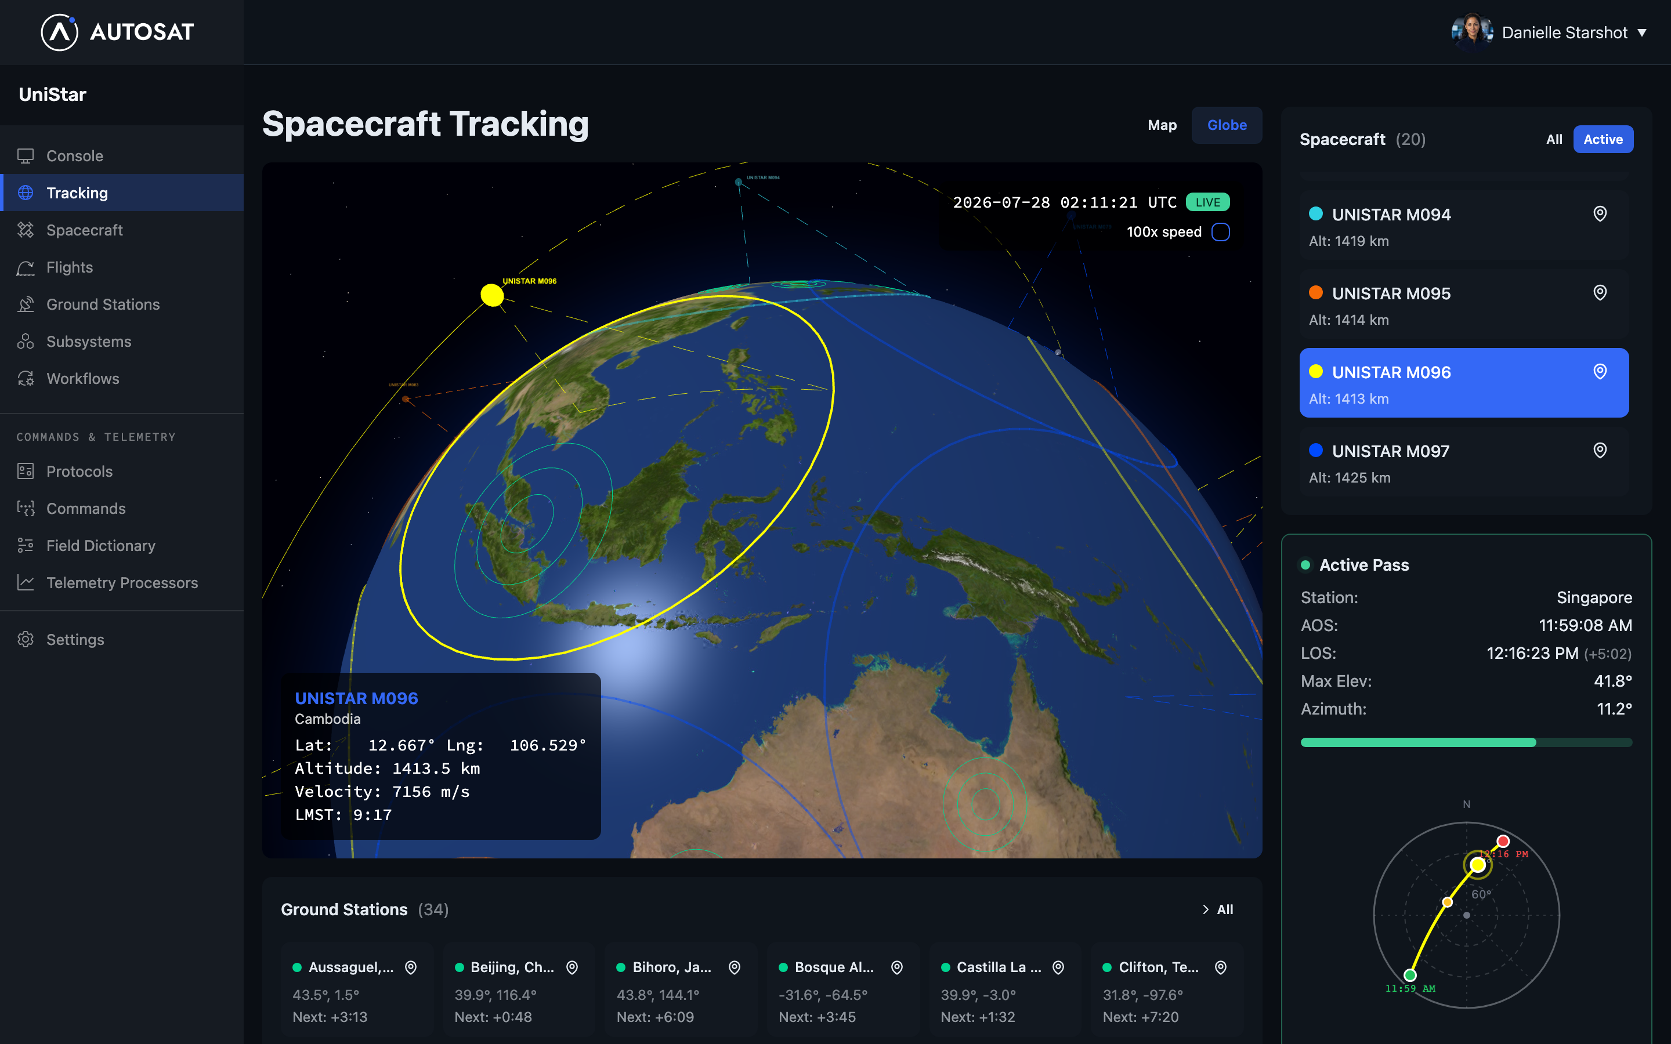This screenshot has width=1671, height=1044.
Task: Select the UNISTAR M095 spacecraft card
Action: point(1464,304)
